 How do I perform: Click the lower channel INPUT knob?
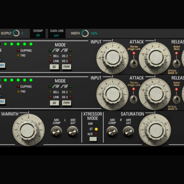point(113,94)
